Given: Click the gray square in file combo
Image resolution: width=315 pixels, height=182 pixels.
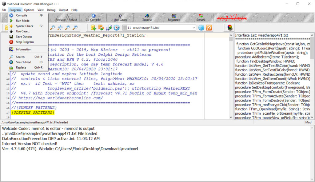Looking at the screenshot, I should 125,28.
